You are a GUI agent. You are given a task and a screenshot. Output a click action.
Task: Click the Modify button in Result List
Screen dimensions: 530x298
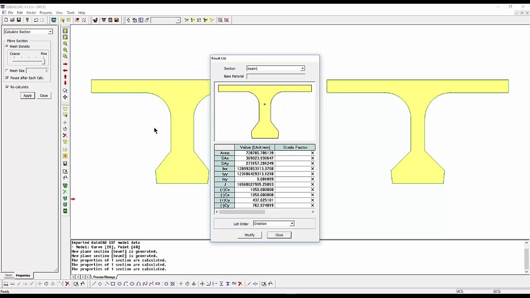(x=250, y=235)
